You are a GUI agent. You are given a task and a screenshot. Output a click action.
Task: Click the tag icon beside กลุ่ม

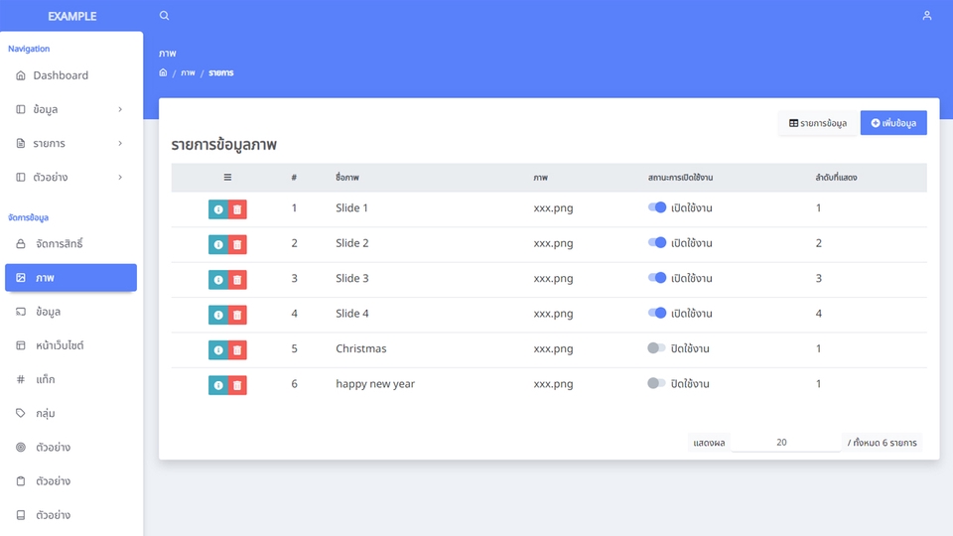[x=21, y=413]
